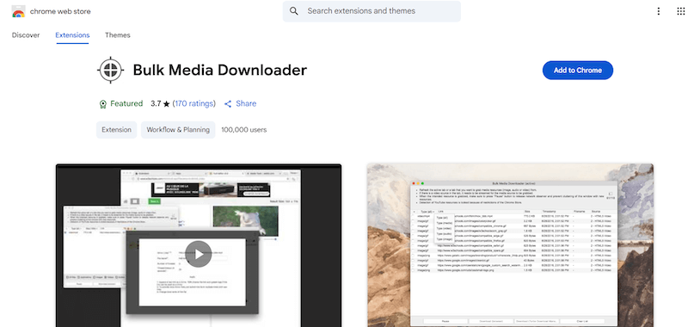Click the 3.7 rating value
Screen dimensions: 688x327
tap(156, 103)
